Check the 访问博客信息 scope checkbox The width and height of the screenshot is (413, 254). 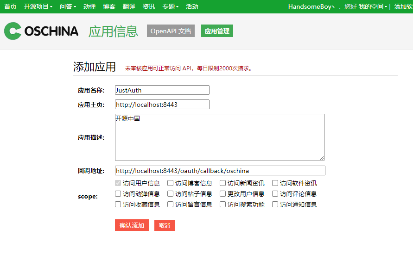[171, 183]
